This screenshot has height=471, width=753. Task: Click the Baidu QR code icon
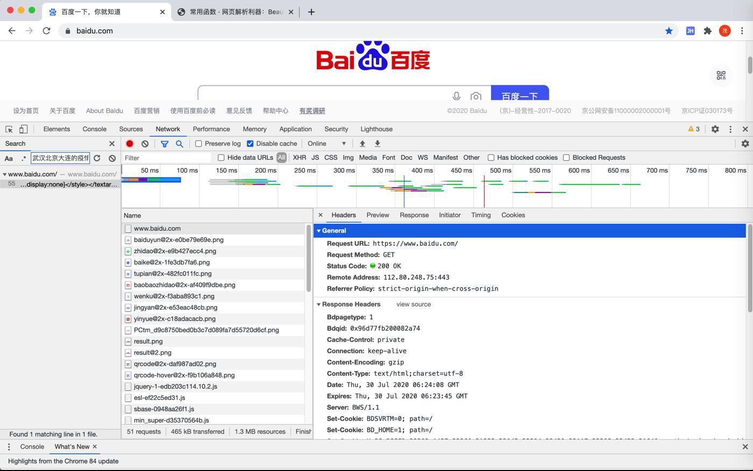(721, 75)
